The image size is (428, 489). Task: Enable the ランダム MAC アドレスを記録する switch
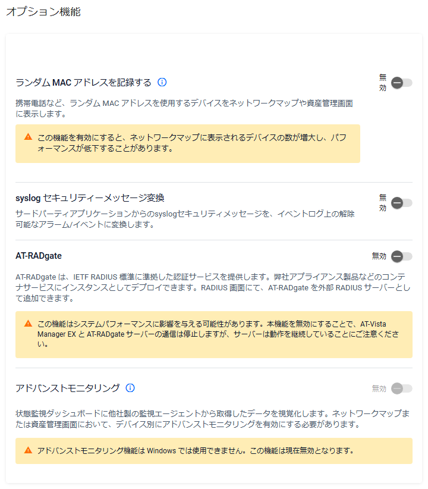coord(401,83)
